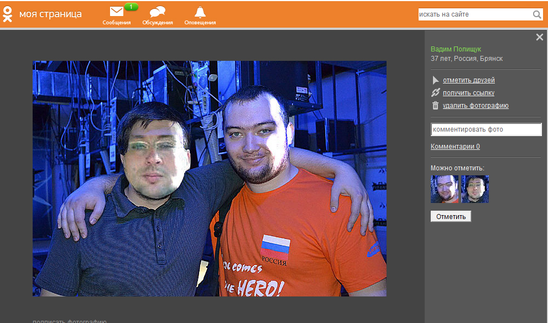Click the green unread badge "1"
548x323 pixels.
[x=131, y=7]
